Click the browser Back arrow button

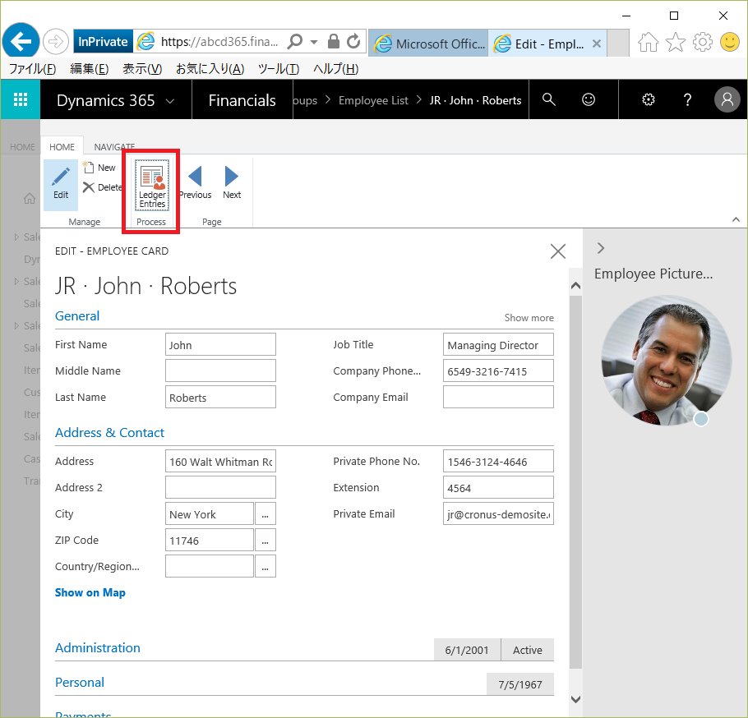(21, 41)
